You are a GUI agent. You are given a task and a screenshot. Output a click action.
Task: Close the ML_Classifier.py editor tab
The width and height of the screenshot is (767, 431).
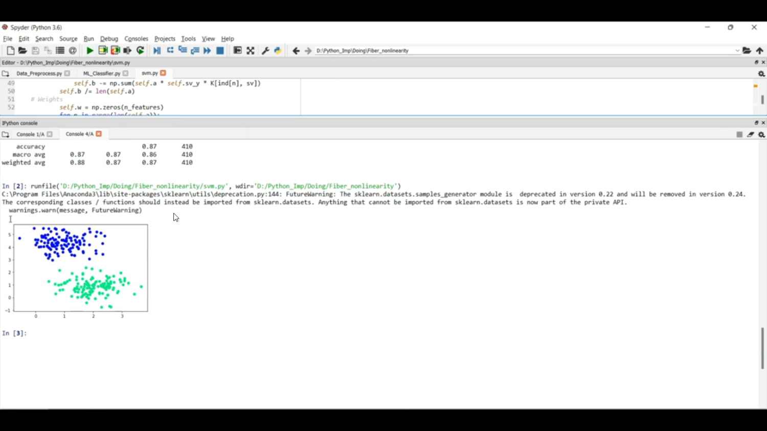pyautogui.click(x=125, y=74)
